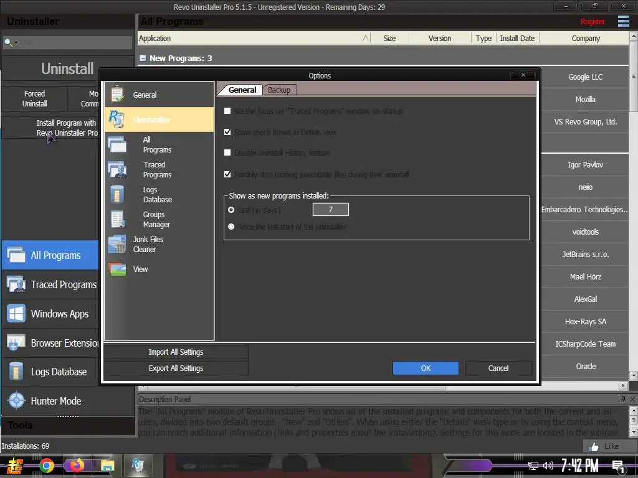The image size is (638, 478).
Task: Click the large Uninstall button
Action: coord(67,68)
